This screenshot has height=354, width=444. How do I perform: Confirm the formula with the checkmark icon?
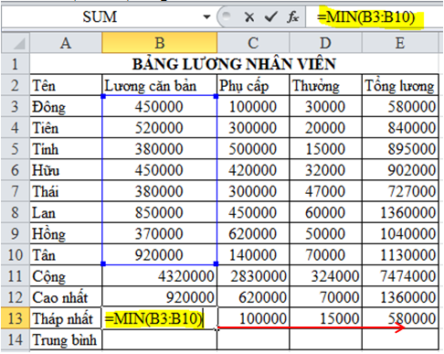tap(271, 17)
